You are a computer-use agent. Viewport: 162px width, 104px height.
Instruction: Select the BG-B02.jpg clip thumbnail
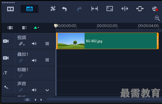[71, 41]
